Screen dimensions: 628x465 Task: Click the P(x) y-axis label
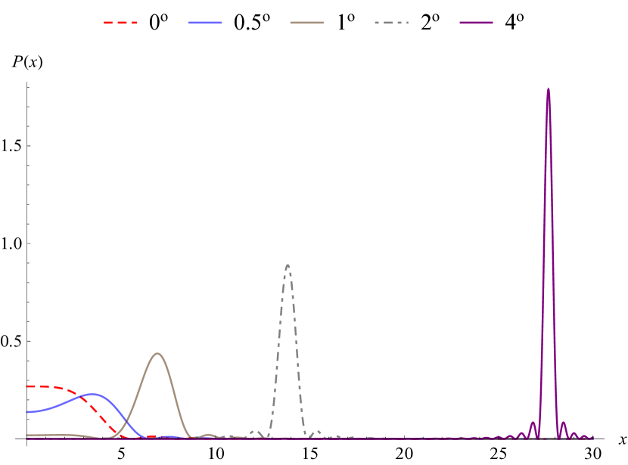[27, 62]
